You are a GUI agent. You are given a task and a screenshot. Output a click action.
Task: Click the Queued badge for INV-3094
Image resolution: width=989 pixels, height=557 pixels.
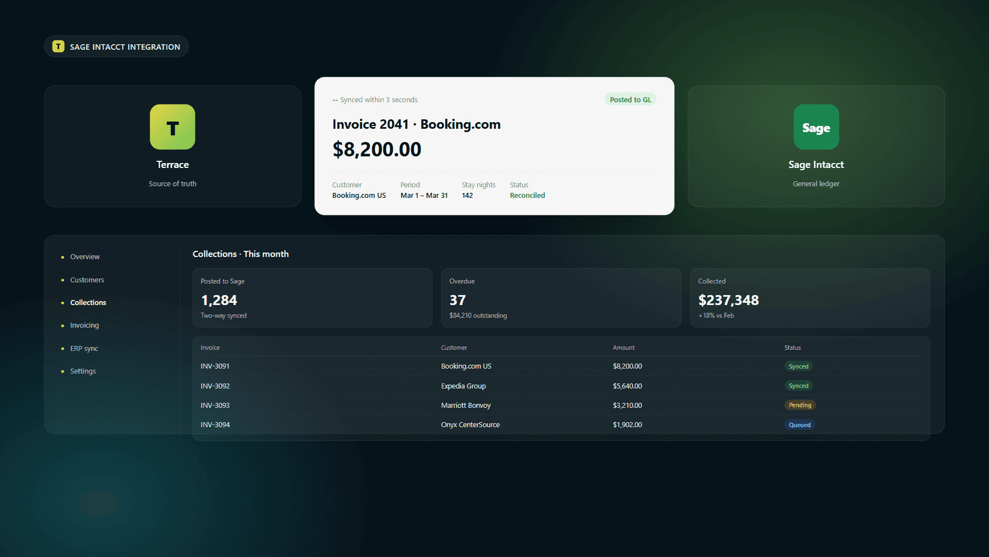pos(799,425)
